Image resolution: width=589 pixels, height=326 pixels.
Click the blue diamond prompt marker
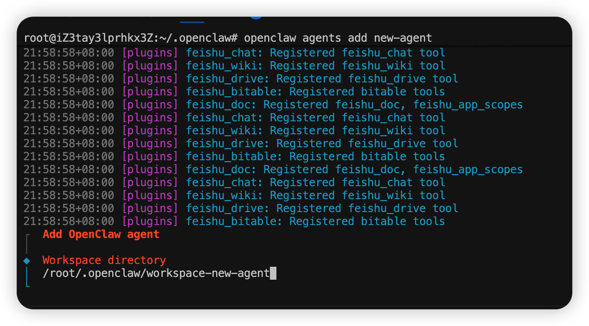(27, 261)
